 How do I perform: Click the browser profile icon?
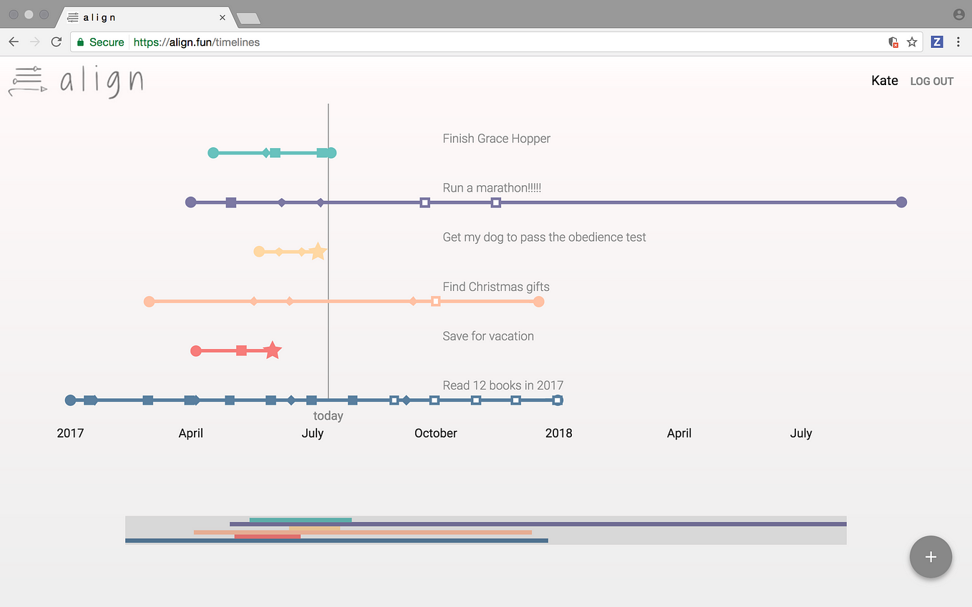[958, 14]
